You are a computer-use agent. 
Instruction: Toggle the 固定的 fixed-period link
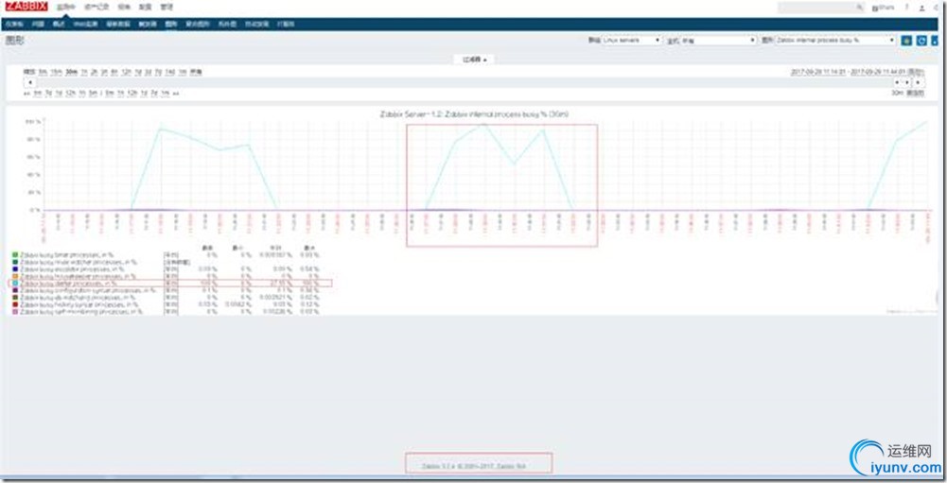click(916, 93)
